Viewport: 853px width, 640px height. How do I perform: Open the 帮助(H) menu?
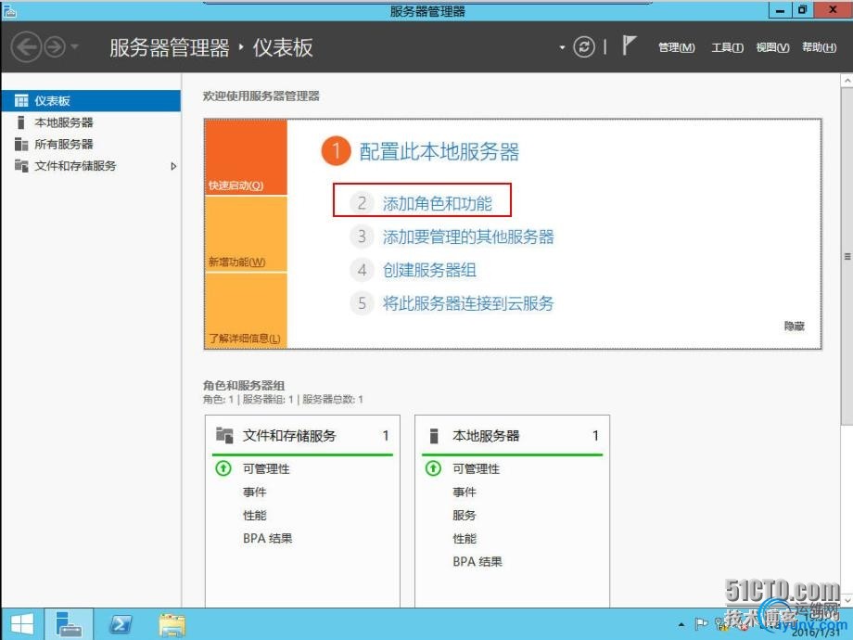pos(819,47)
